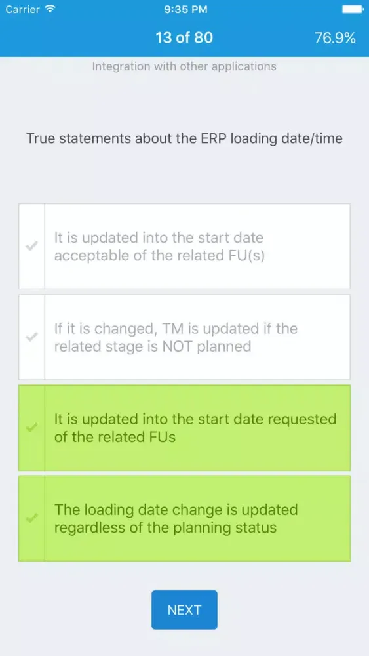Tap 'of the related FUs' text in green answer
Viewport: 369px width, 656px height.
coord(115,437)
